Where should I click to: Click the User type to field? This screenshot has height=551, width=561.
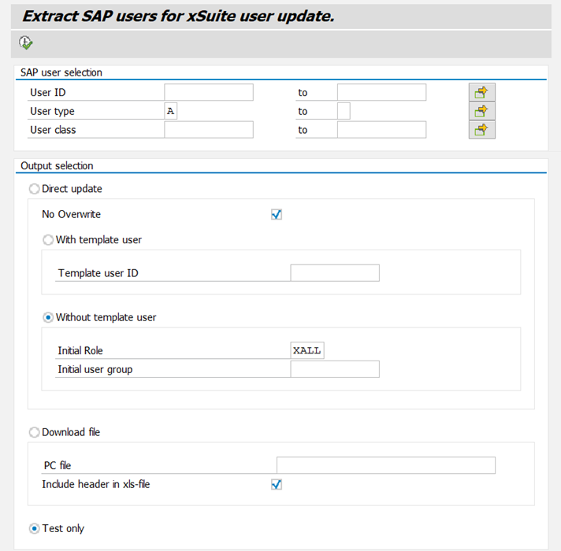(x=344, y=111)
